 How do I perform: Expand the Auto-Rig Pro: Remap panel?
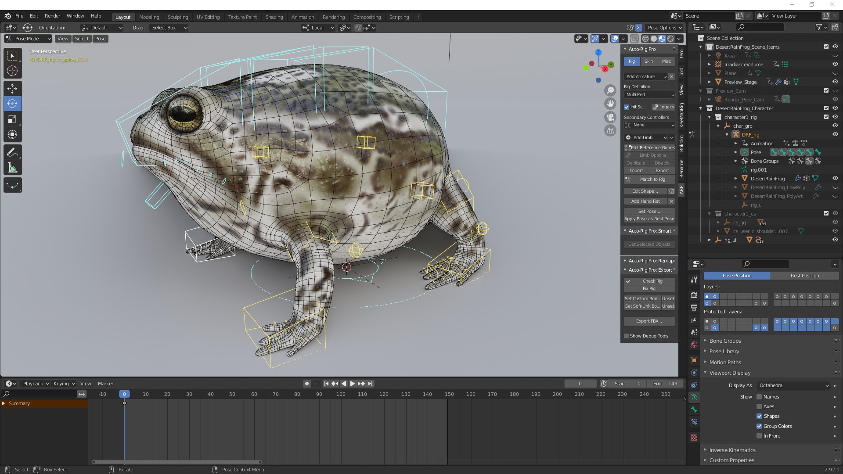tap(650, 261)
